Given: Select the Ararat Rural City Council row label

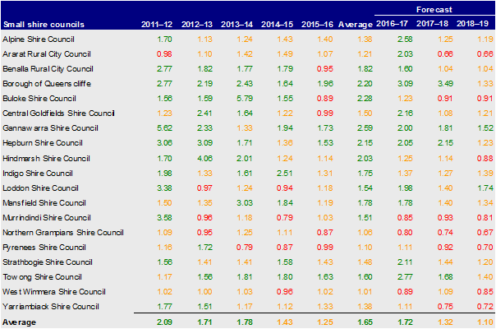Looking at the screenshot, I should (47, 54).
